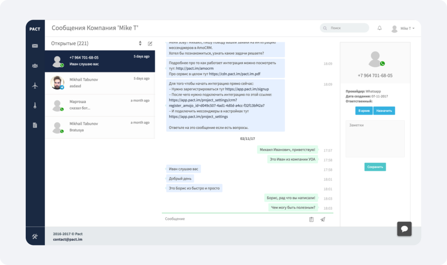Open the contacts group icon in sidebar
447x265 pixels.
35,65
